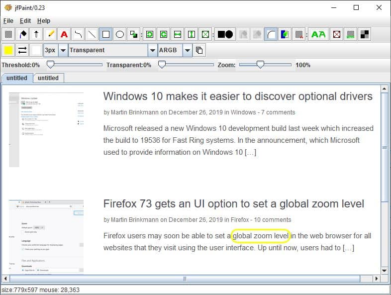Pick the color picker dropper tool

coord(36,34)
